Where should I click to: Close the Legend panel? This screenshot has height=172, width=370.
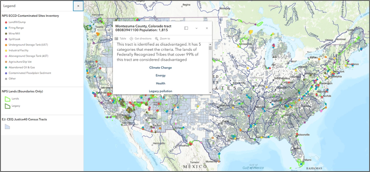[78, 6]
